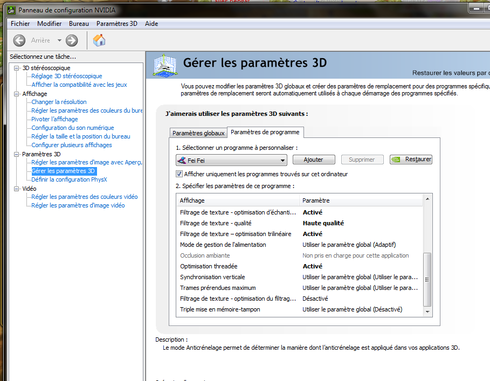Open Réglage 3D stéréoscopique link

pos(67,76)
